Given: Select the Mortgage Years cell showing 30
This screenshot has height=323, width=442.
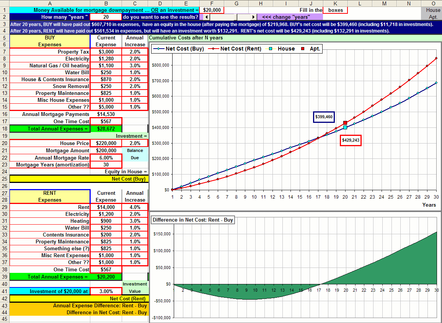Looking at the screenshot, I should coord(106,165).
